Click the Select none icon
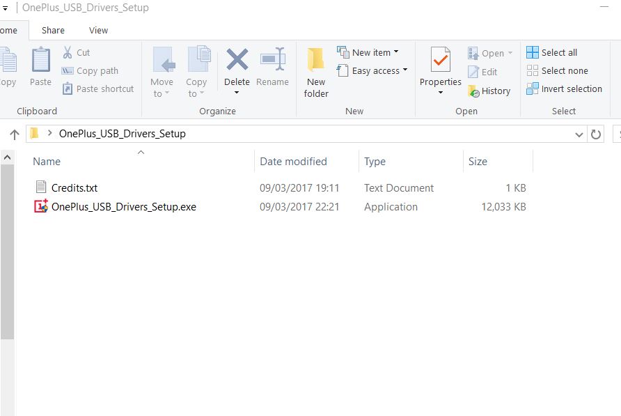This screenshot has width=621, height=416. (533, 70)
